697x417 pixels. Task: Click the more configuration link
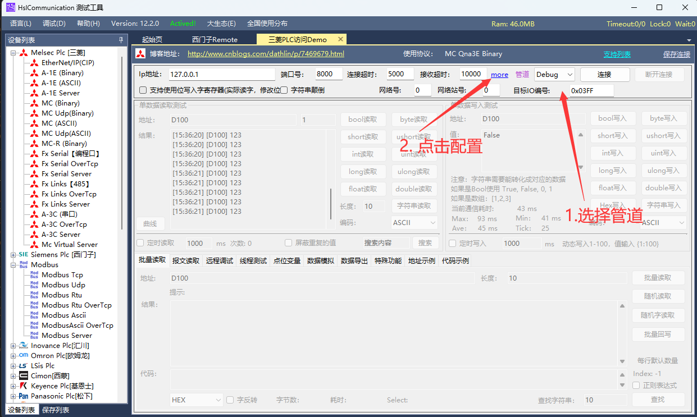[499, 75]
